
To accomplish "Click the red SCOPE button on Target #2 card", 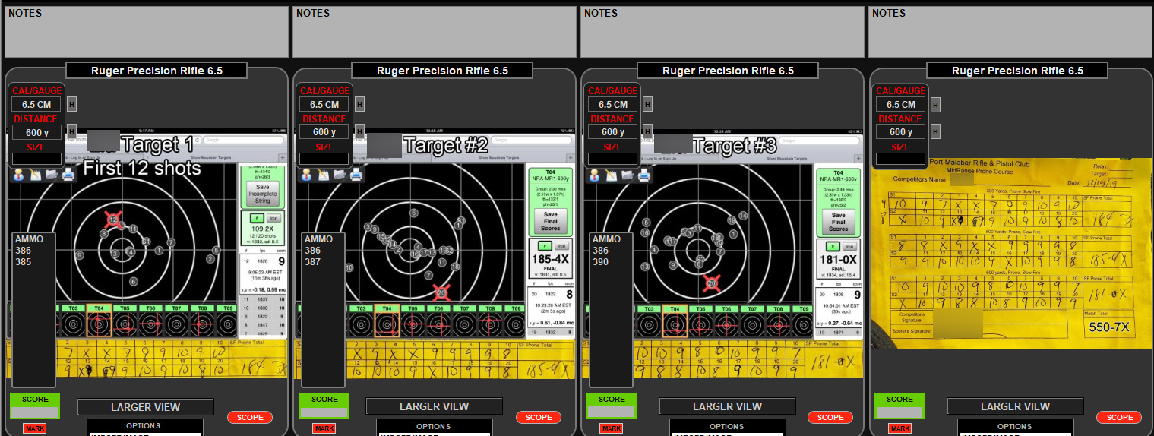I will click(539, 417).
